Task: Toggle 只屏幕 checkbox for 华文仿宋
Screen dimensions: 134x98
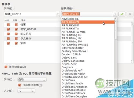Action: [16, 34]
